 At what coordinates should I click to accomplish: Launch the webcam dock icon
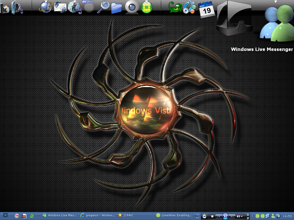(x=132, y=7)
